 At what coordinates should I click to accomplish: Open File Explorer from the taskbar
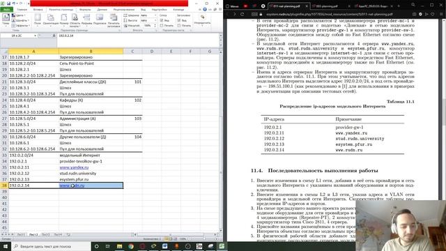coord(119,246)
